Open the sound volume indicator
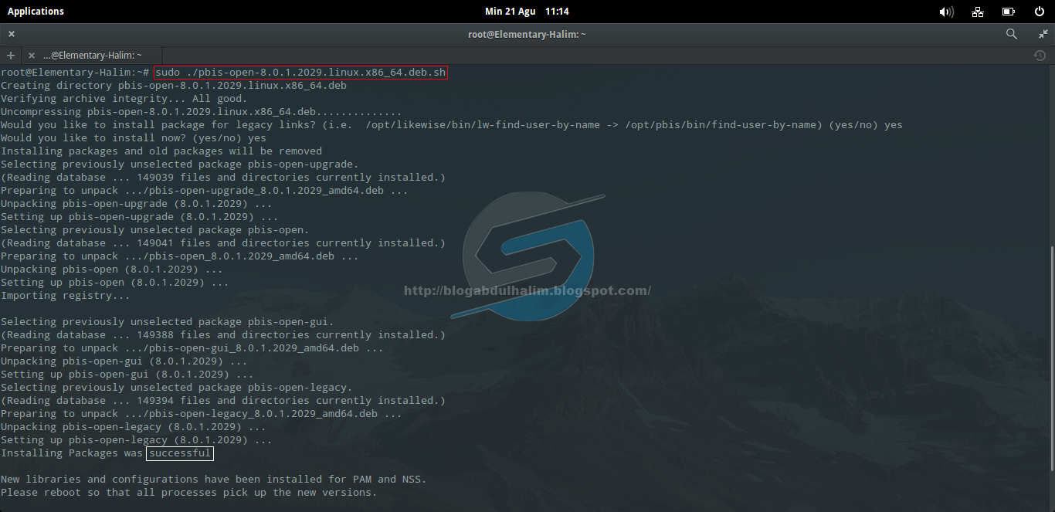This screenshot has width=1055, height=512. tap(946, 12)
